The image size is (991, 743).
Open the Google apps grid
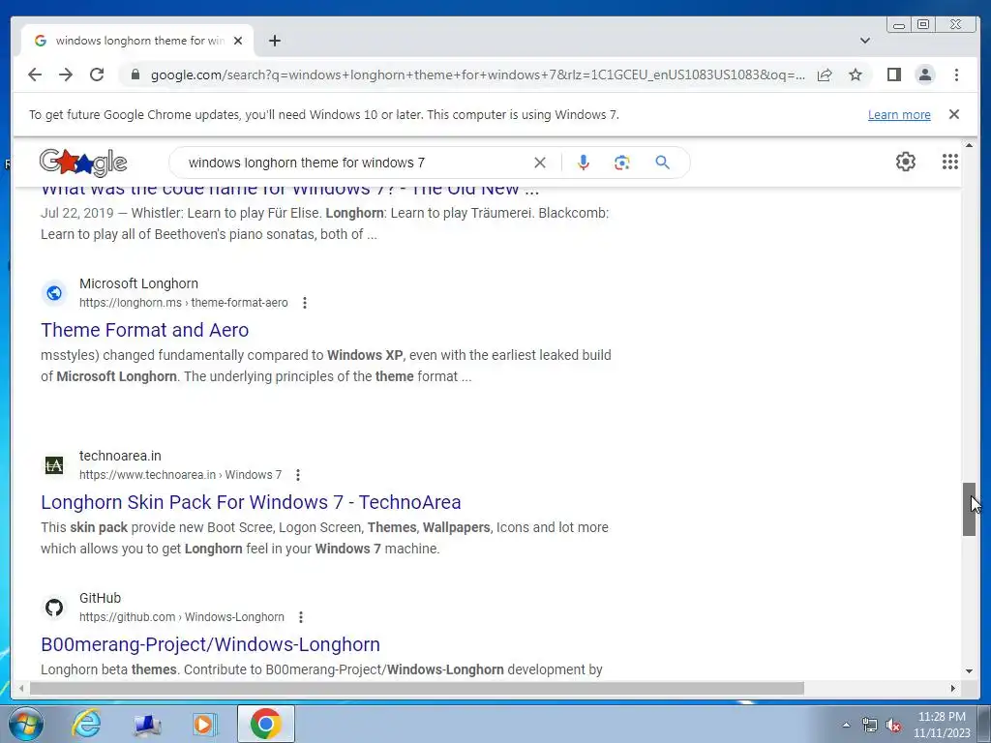click(950, 162)
